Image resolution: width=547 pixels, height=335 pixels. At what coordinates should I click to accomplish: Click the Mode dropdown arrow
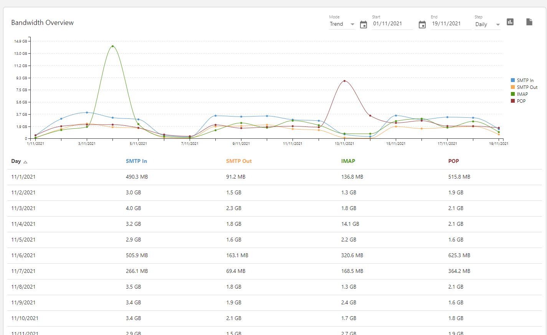pyautogui.click(x=352, y=25)
